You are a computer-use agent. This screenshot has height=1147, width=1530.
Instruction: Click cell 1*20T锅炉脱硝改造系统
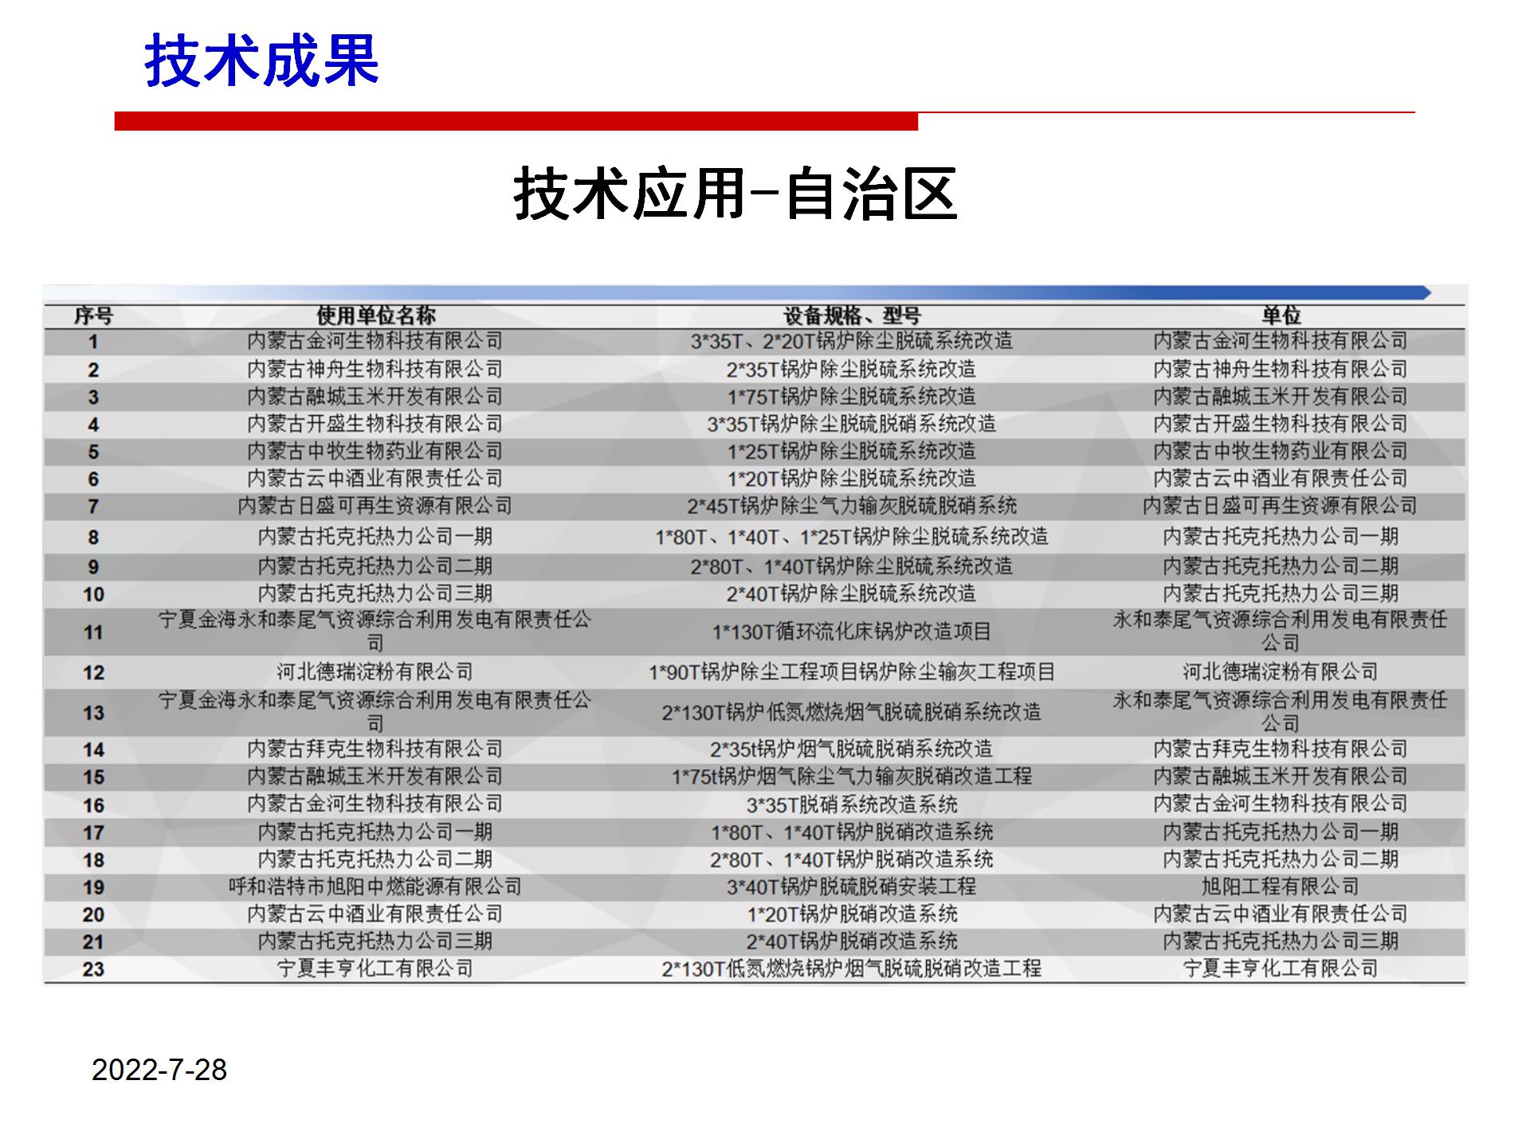tap(852, 914)
